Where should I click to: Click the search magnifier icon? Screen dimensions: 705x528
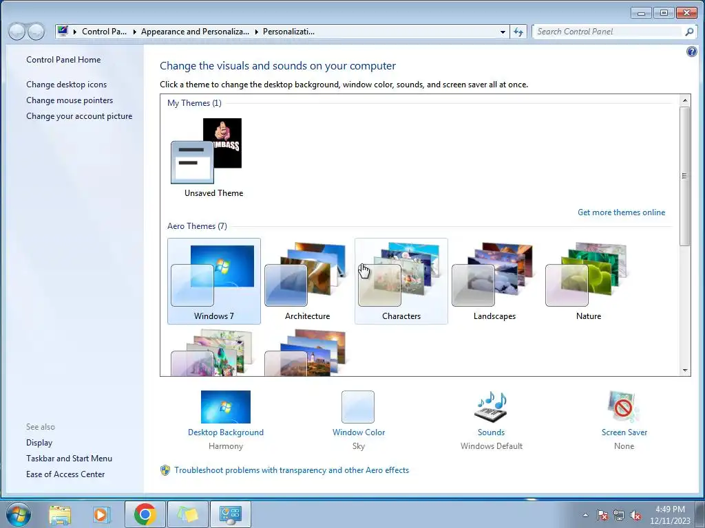pos(688,32)
